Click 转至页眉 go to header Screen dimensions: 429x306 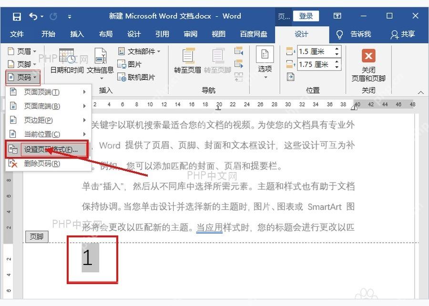click(x=188, y=61)
